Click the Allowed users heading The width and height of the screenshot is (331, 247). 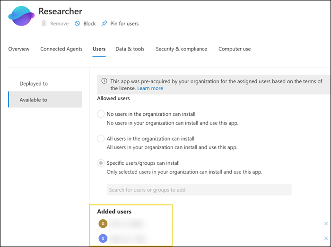[113, 98]
